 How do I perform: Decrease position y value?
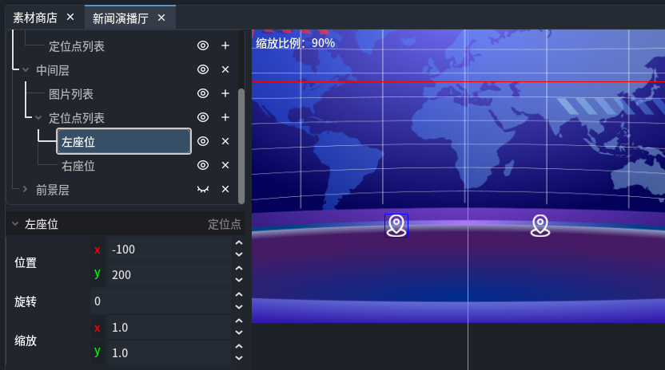(x=239, y=280)
